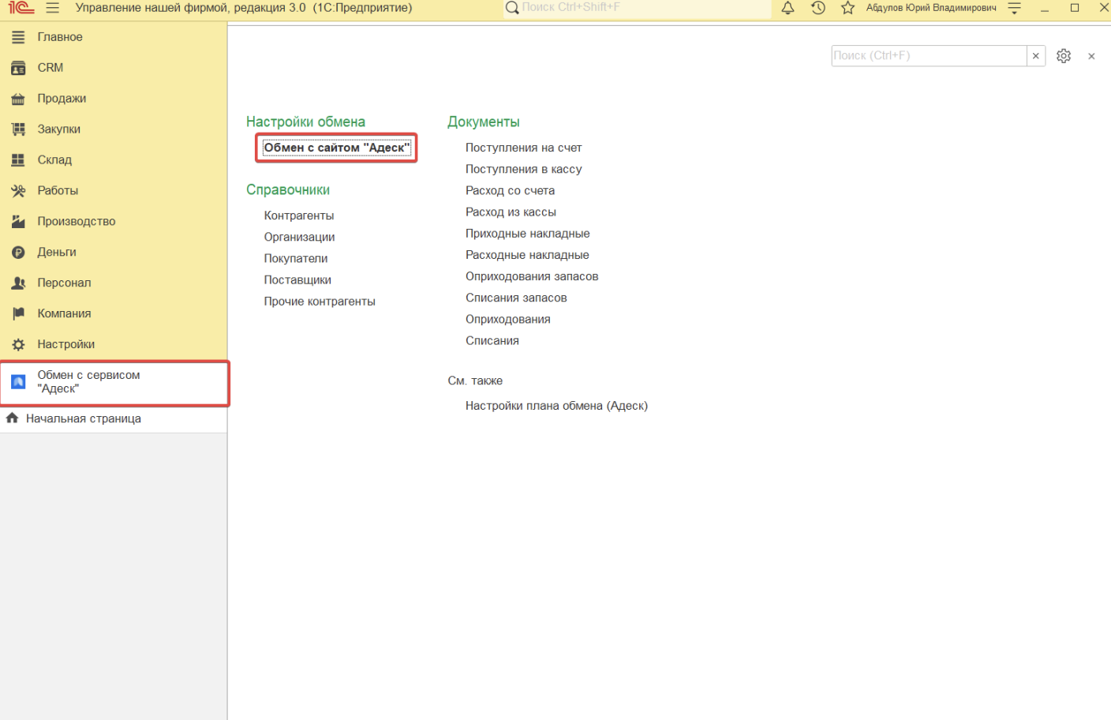Select Обмен с сервисом "Адеск" section
Viewport: 1111px width, 720px height.
(x=114, y=382)
